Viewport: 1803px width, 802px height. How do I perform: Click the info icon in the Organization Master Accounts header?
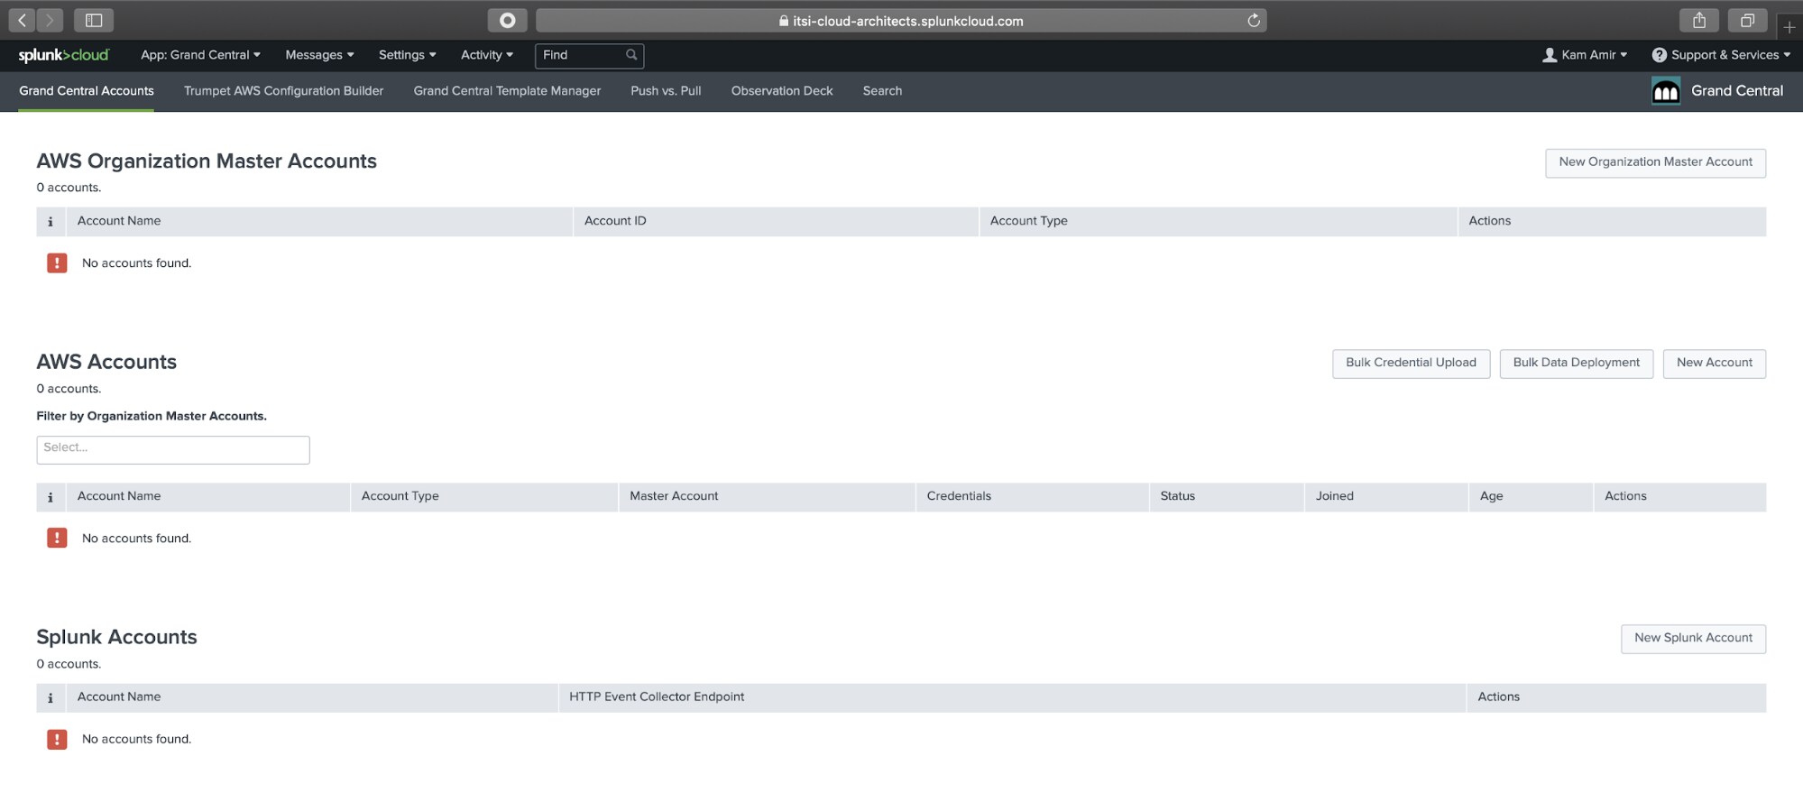51,222
